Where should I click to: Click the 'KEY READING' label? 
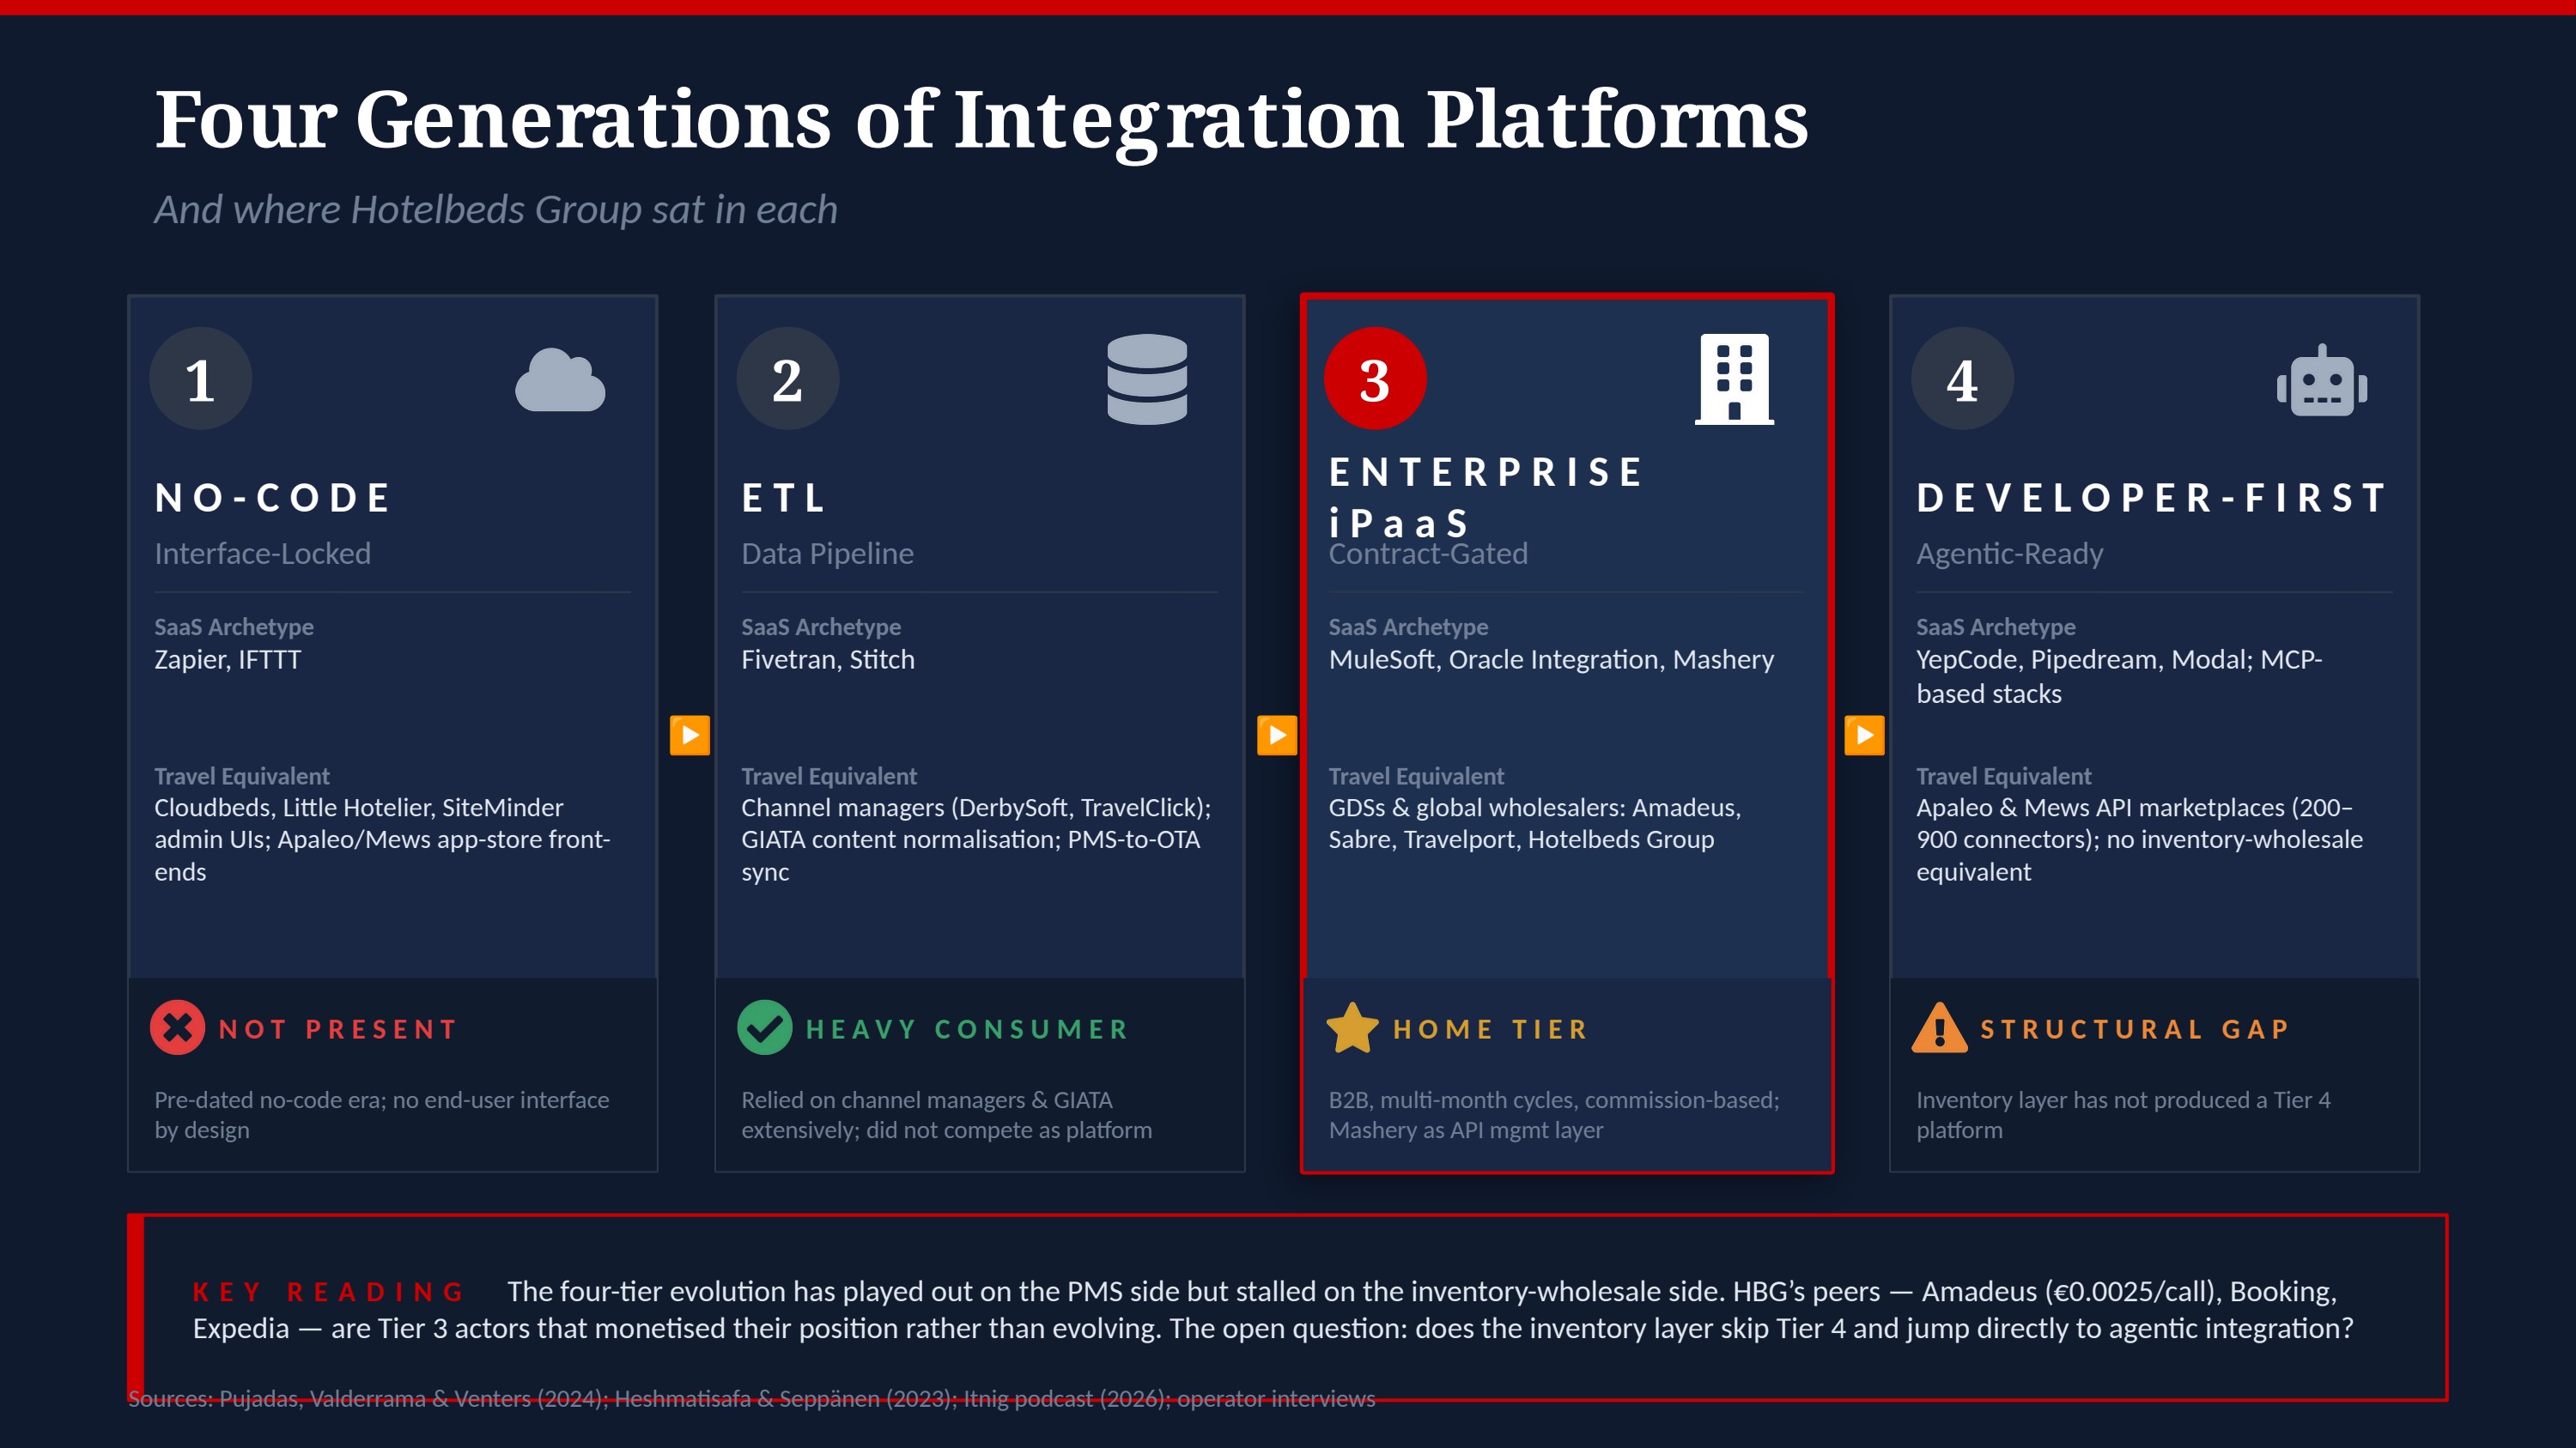pos(329,1292)
